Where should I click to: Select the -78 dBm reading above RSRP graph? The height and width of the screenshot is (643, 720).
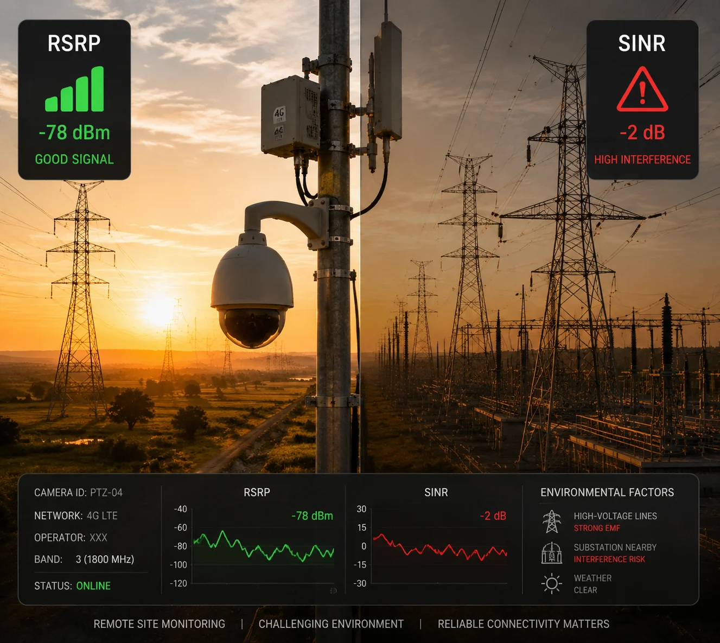pos(313,516)
